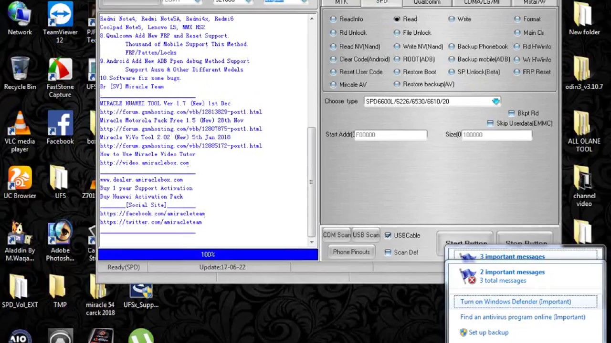Click the Set up backup link
Image resolution: width=611 pixels, height=343 pixels.
(488, 333)
